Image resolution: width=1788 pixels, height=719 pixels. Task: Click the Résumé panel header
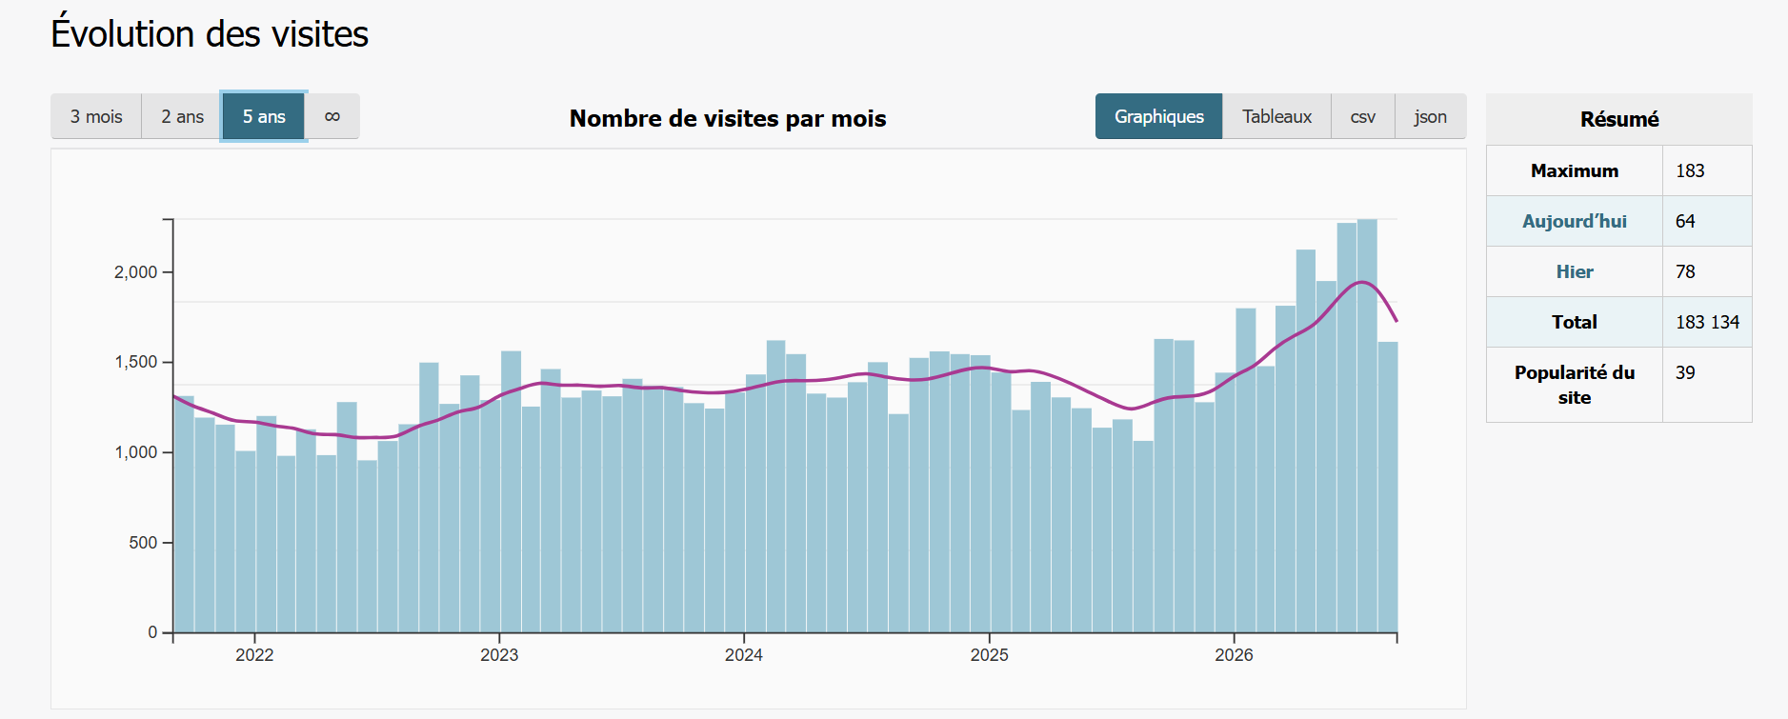click(x=1618, y=119)
